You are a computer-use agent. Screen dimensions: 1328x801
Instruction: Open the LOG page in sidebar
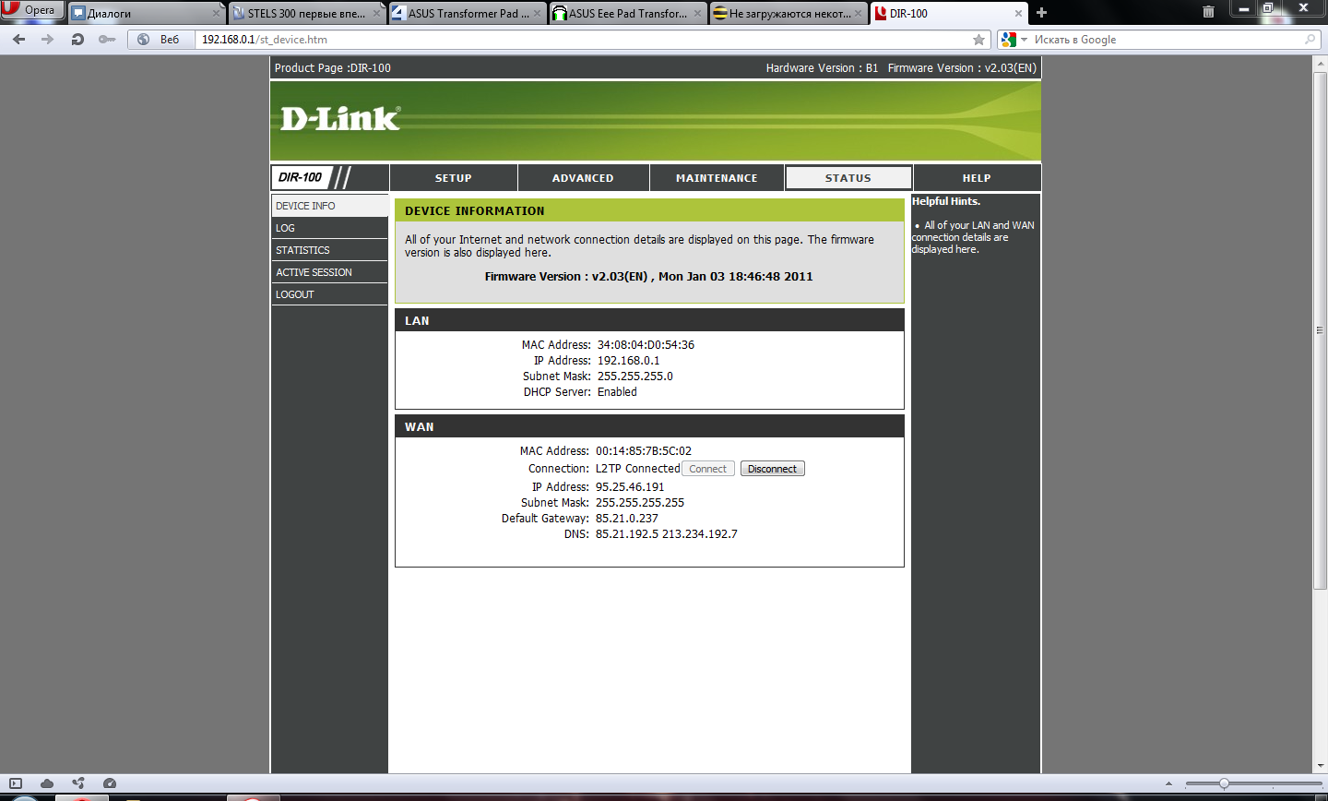coord(329,228)
